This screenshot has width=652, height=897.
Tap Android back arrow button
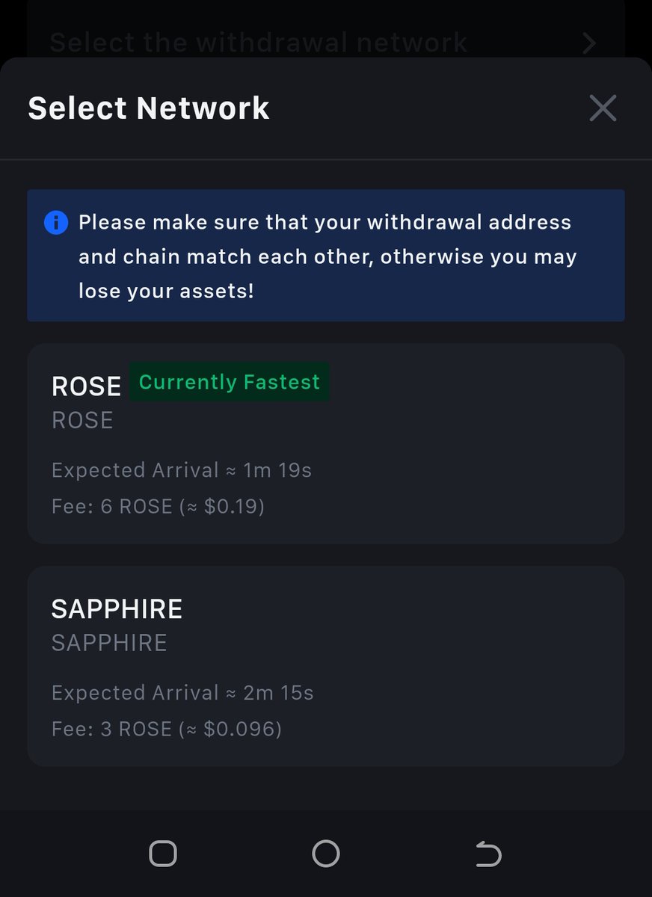(488, 853)
